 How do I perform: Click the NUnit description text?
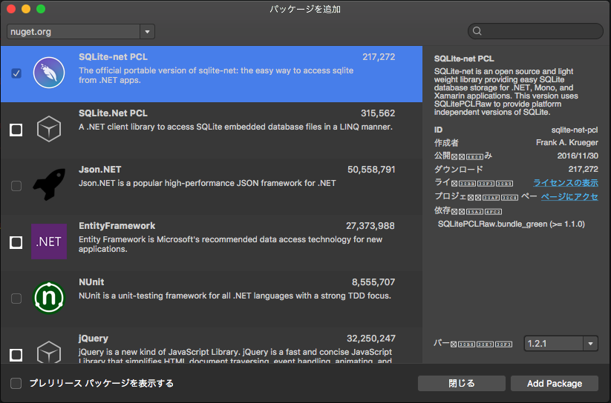tap(235, 296)
